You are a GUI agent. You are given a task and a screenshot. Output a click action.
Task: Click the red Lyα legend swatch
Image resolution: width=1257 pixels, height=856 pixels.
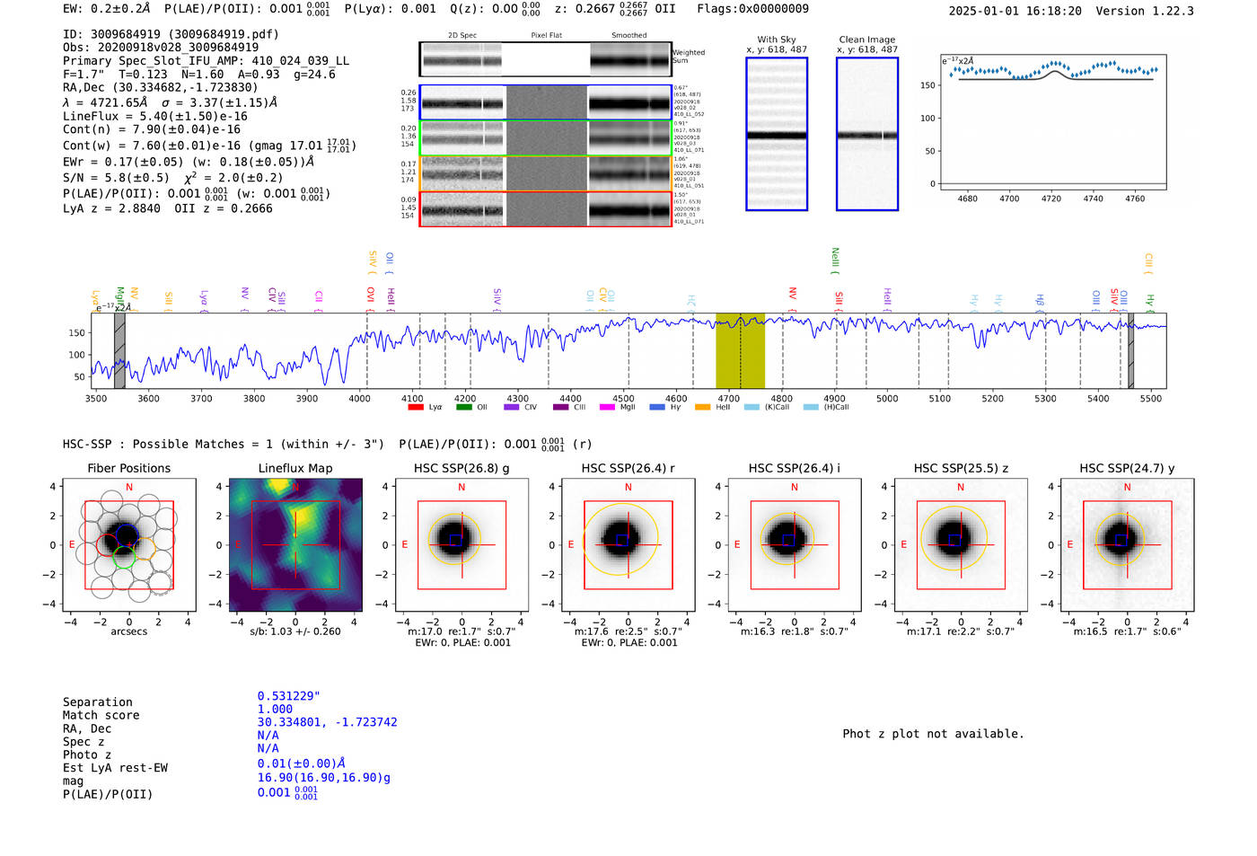click(x=416, y=407)
